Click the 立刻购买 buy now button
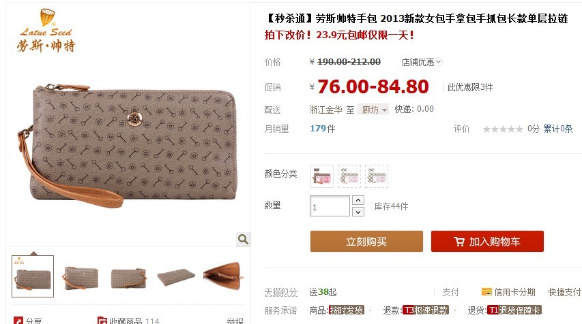Image resolution: width=582 pixels, height=324 pixels. click(x=366, y=242)
